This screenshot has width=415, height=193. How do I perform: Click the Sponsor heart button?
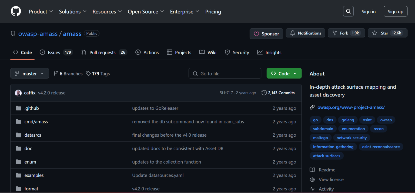click(266, 33)
